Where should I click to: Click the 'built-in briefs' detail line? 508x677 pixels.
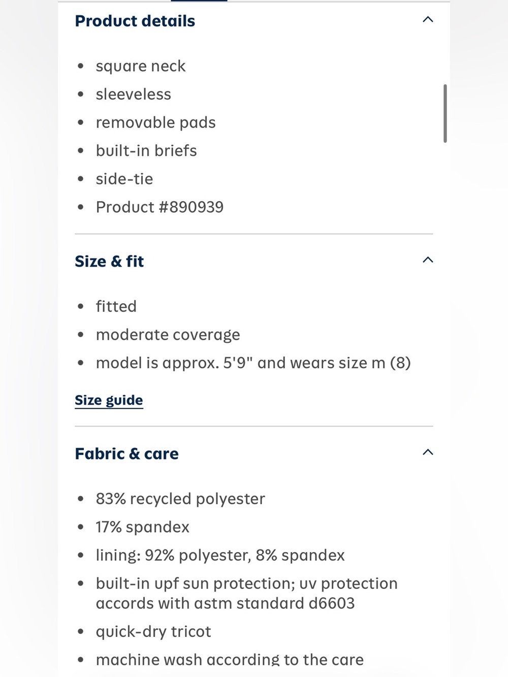(146, 151)
